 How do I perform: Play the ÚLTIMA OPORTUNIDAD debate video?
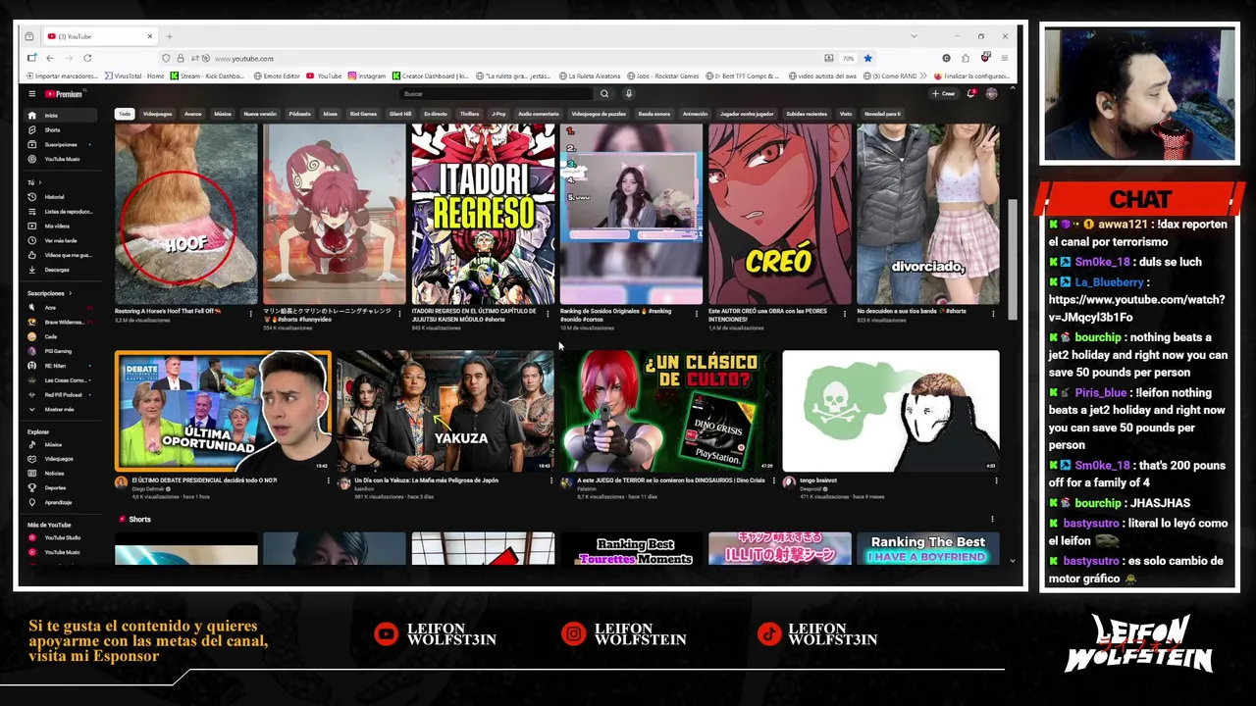pyautogui.click(x=223, y=411)
